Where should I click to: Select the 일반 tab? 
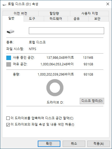13,18
